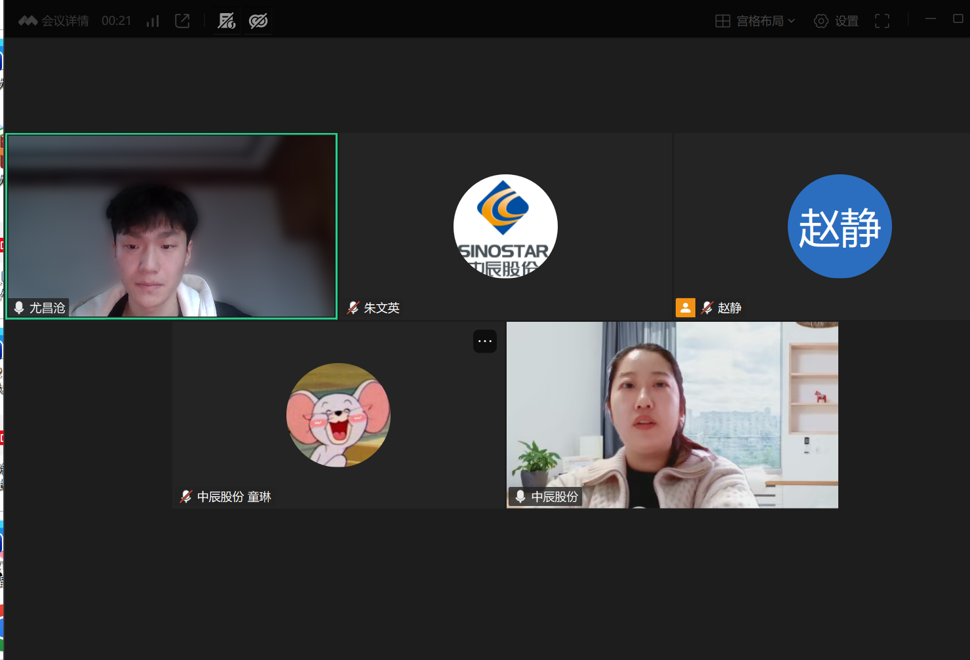Click the network signal strength icon
This screenshot has width=970, height=660.
click(x=153, y=21)
